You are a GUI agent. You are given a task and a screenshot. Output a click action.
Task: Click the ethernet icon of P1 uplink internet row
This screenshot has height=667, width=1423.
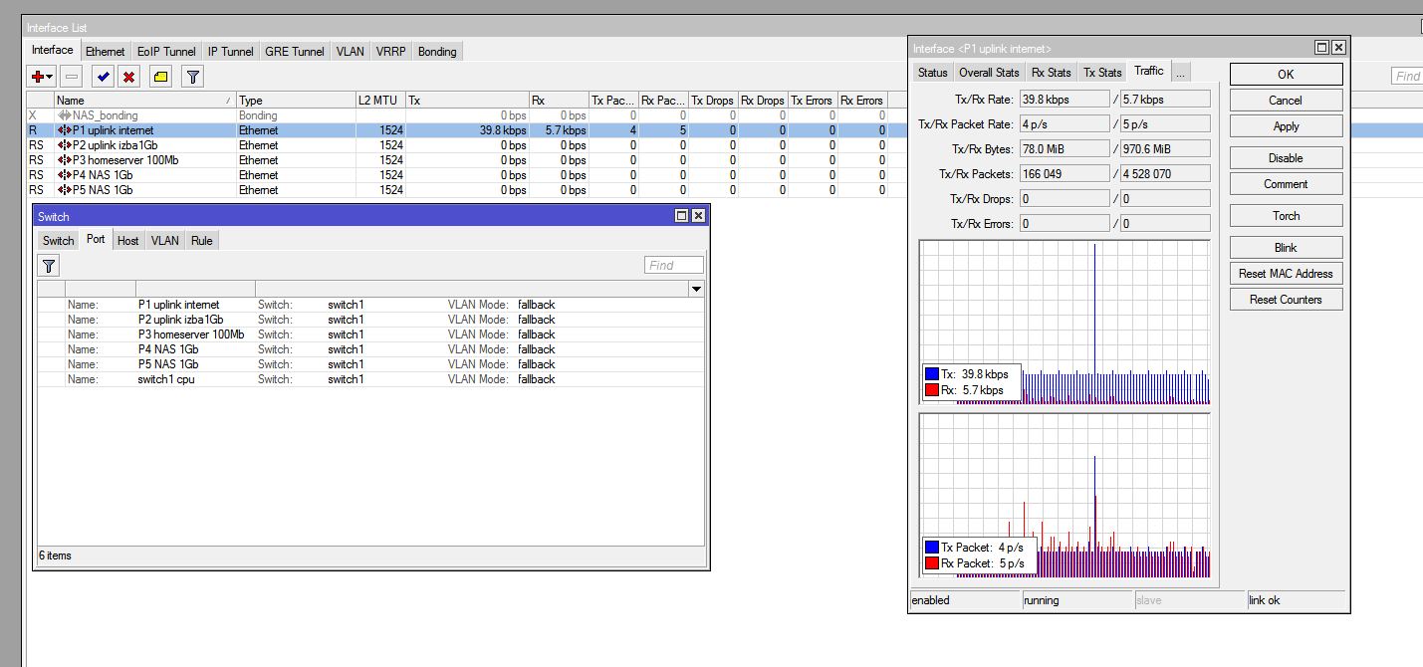pos(65,130)
